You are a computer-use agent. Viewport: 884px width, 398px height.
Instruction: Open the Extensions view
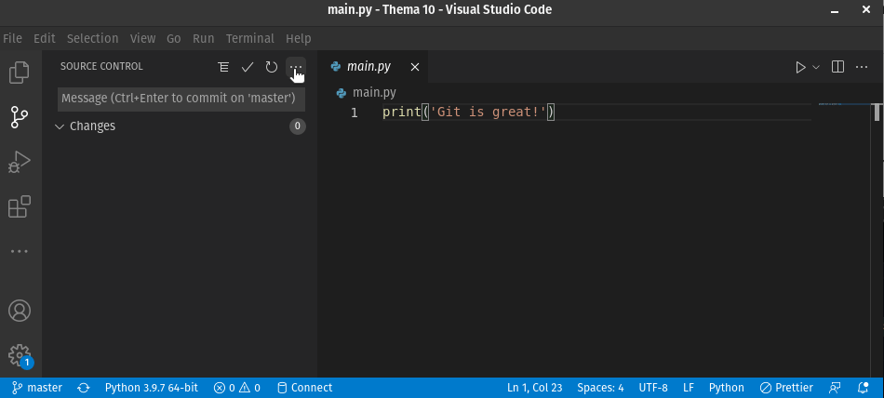tap(19, 206)
